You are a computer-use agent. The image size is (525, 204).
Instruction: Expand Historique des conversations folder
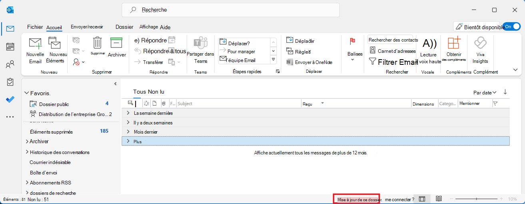coord(27,152)
